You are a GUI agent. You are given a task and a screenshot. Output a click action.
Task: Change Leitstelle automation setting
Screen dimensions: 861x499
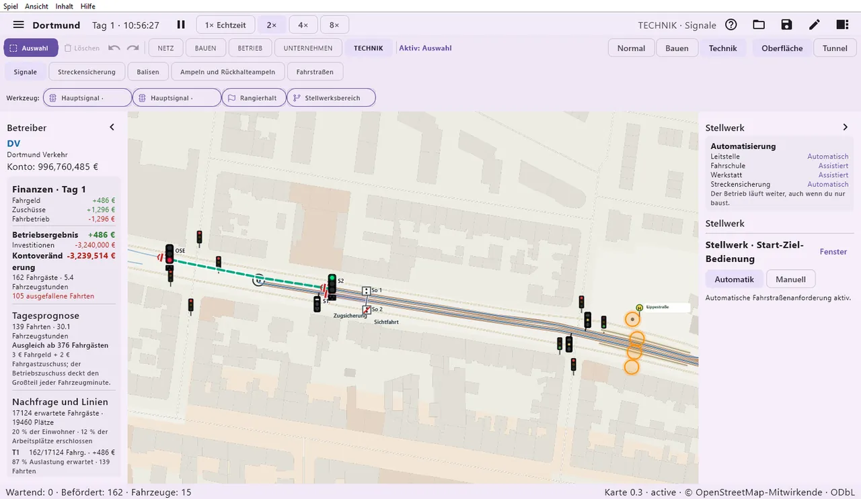pos(828,156)
